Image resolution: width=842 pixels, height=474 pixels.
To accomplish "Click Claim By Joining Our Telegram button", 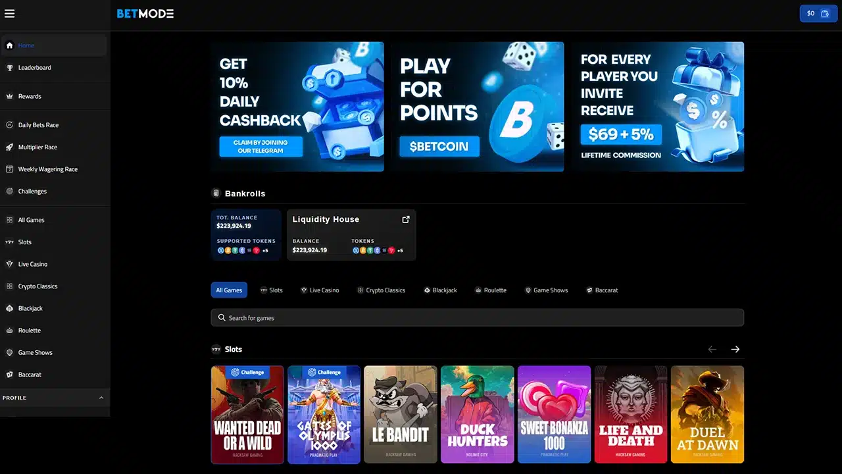I will (x=260, y=147).
